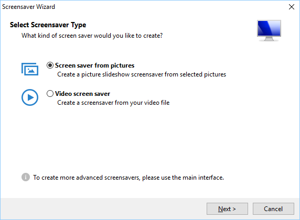Click the Screensaver Wizard title bar text
Image resolution: width=300 pixels, height=220 pixels.
pos(28,7)
